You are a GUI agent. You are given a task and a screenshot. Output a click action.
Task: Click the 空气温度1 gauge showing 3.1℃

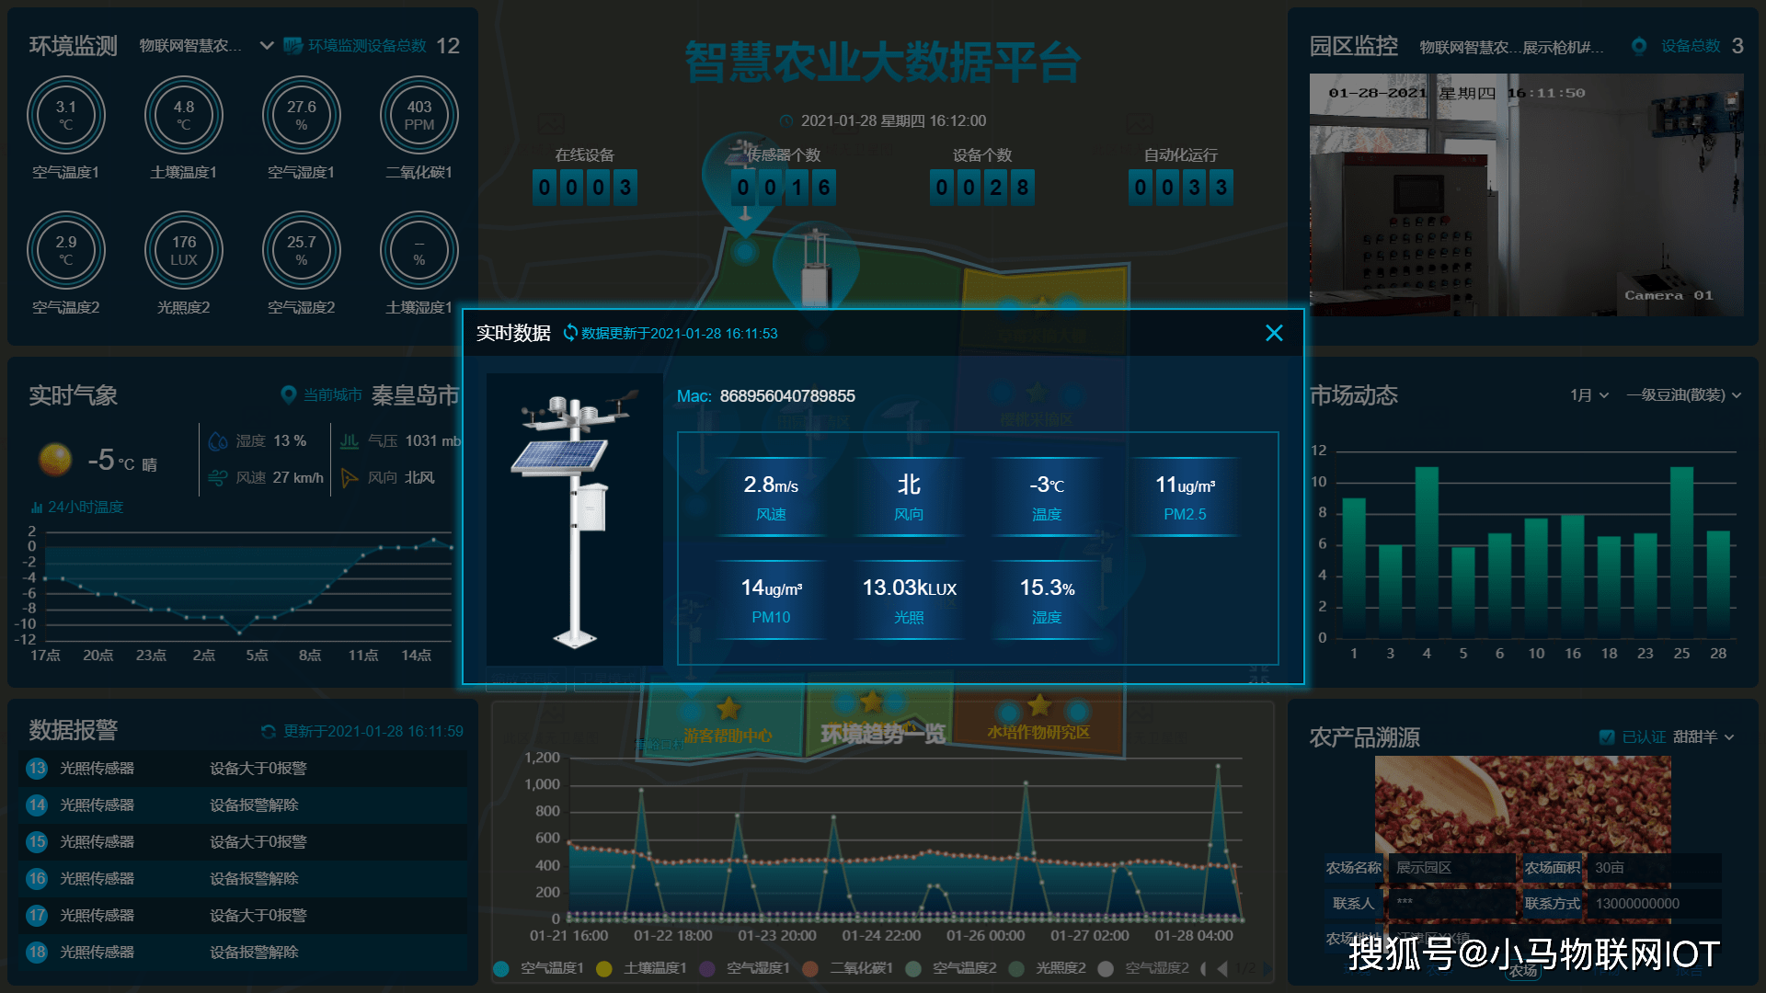coord(66,115)
